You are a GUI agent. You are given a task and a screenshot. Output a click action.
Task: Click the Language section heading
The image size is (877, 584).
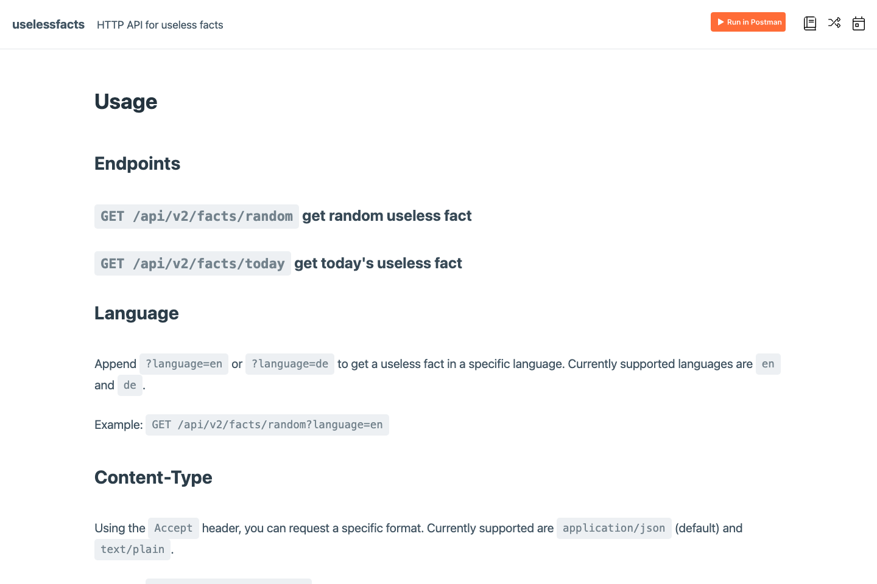[136, 313]
